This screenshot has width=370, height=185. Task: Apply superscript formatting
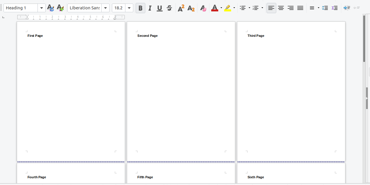click(x=180, y=8)
